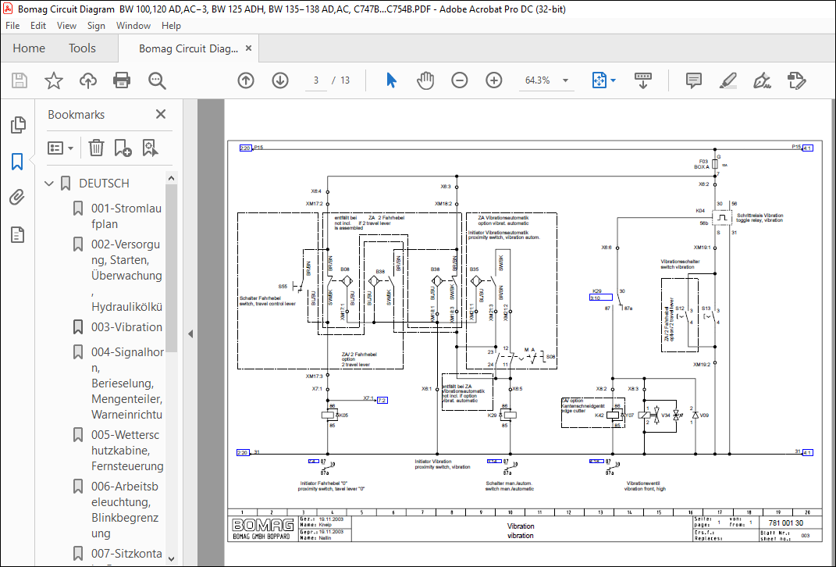Go to next page with down arrow
The width and height of the screenshot is (836, 567).
click(280, 80)
